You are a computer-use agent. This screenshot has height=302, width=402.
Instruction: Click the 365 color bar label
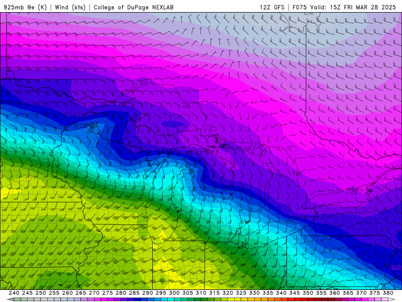[348, 293]
